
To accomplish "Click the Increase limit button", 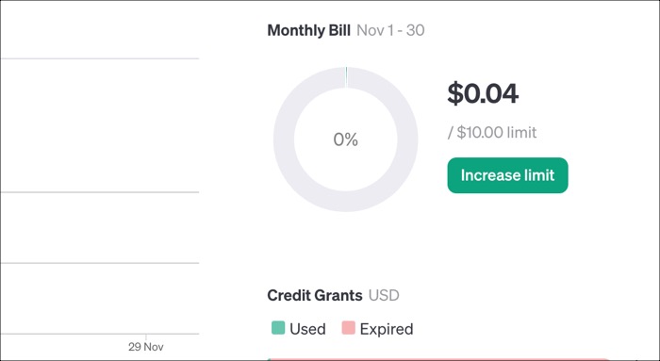I will [x=507, y=175].
